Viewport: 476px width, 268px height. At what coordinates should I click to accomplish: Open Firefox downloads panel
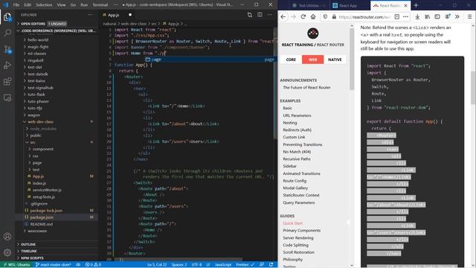point(417,16)
